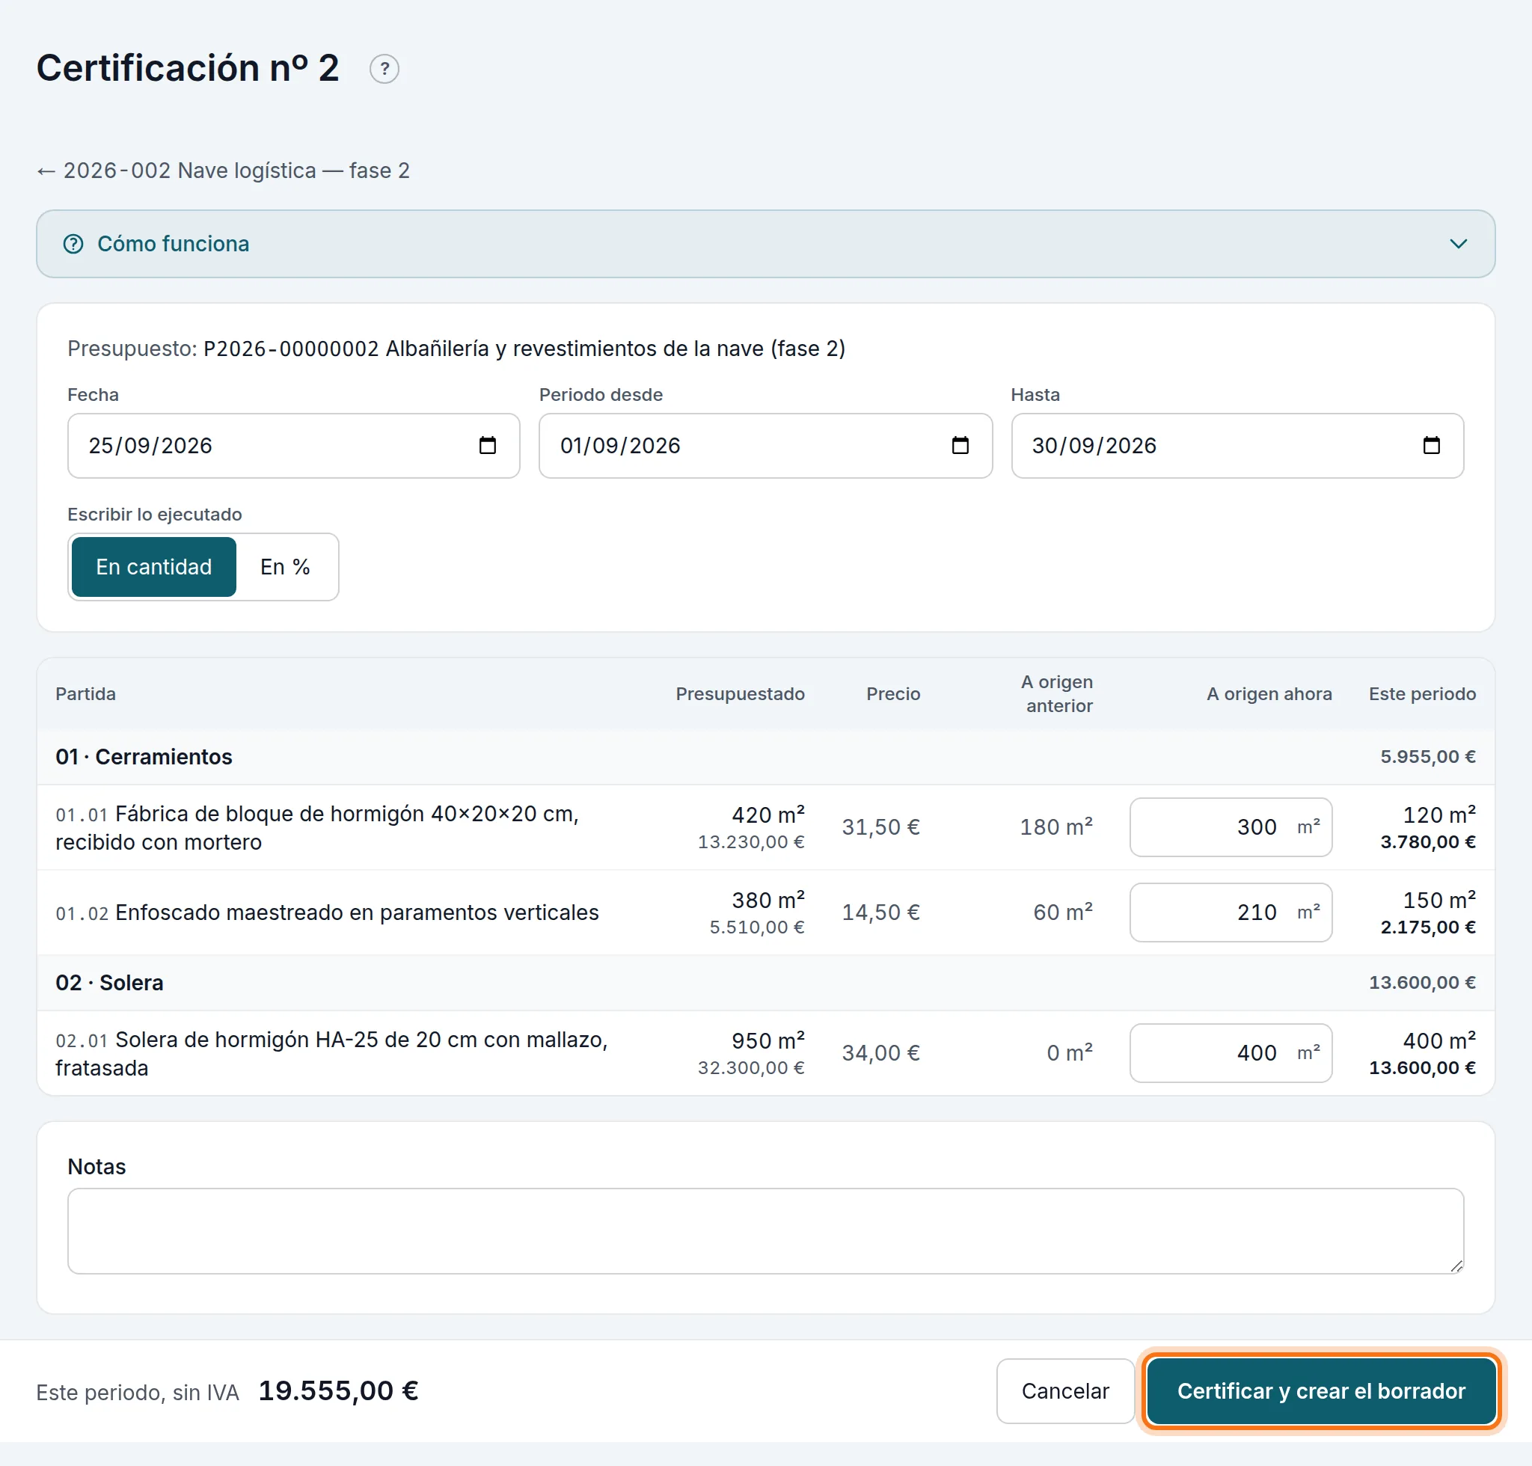The height and width of the screenshot is (1466, 1532).
Task: Expand Cómo funciona with the chevron
Action: (1458, 244)
